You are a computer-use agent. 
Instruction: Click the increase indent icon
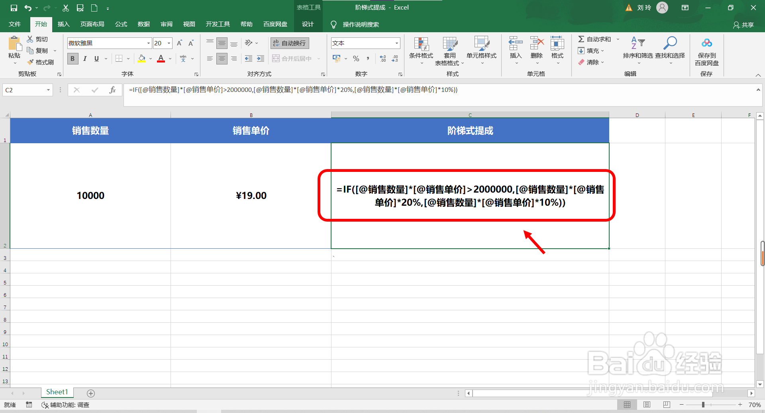261,58
